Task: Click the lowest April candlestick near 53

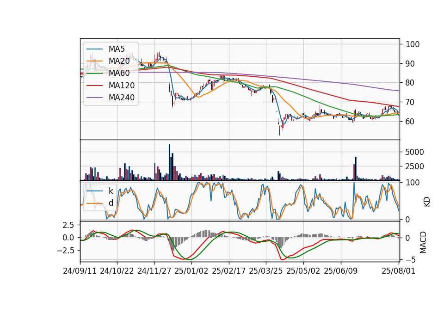Action: (x=280, y=130)
